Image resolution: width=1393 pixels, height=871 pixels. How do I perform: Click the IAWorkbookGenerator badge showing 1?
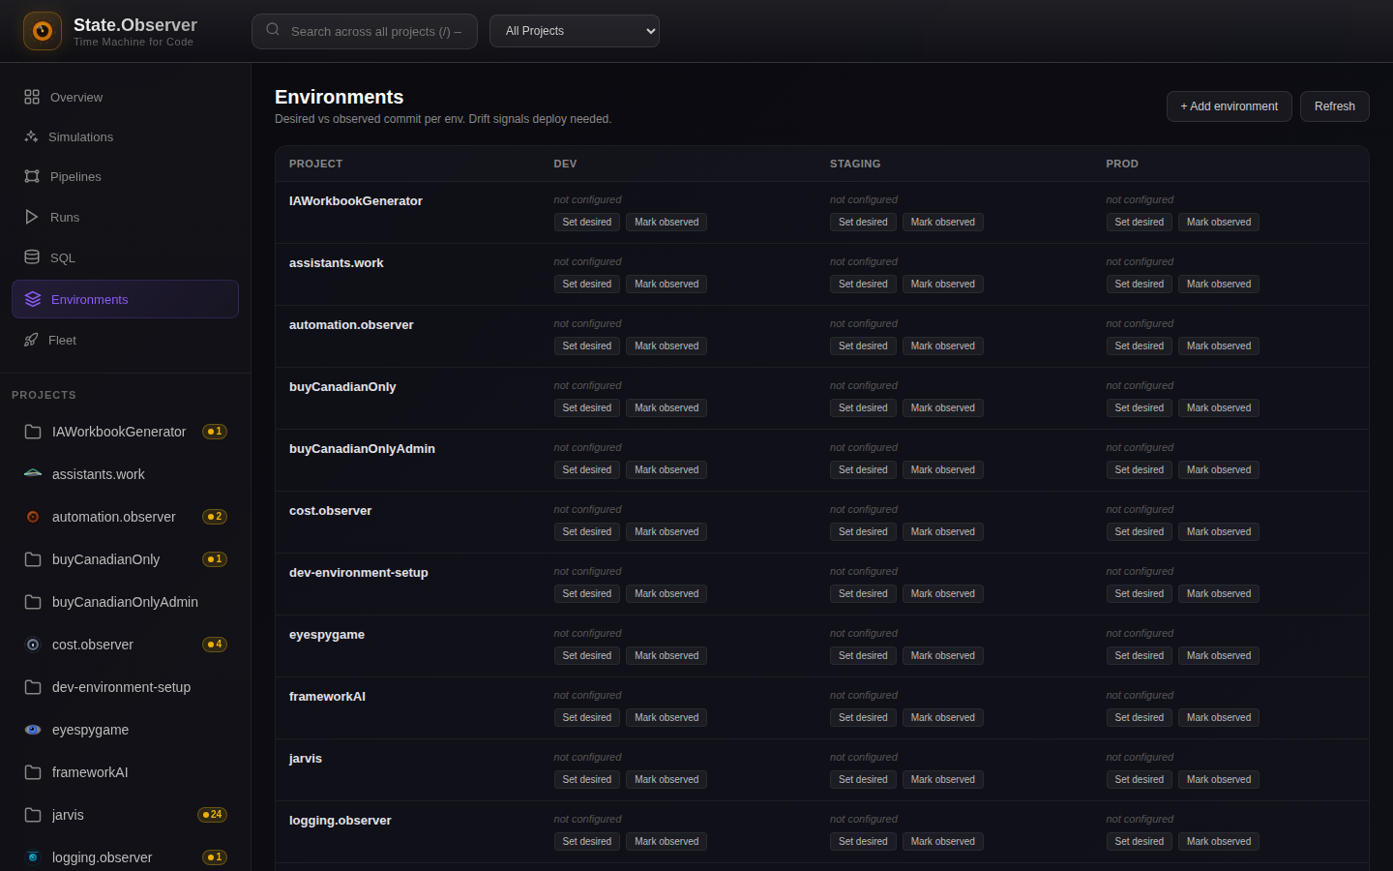point(215,432)
